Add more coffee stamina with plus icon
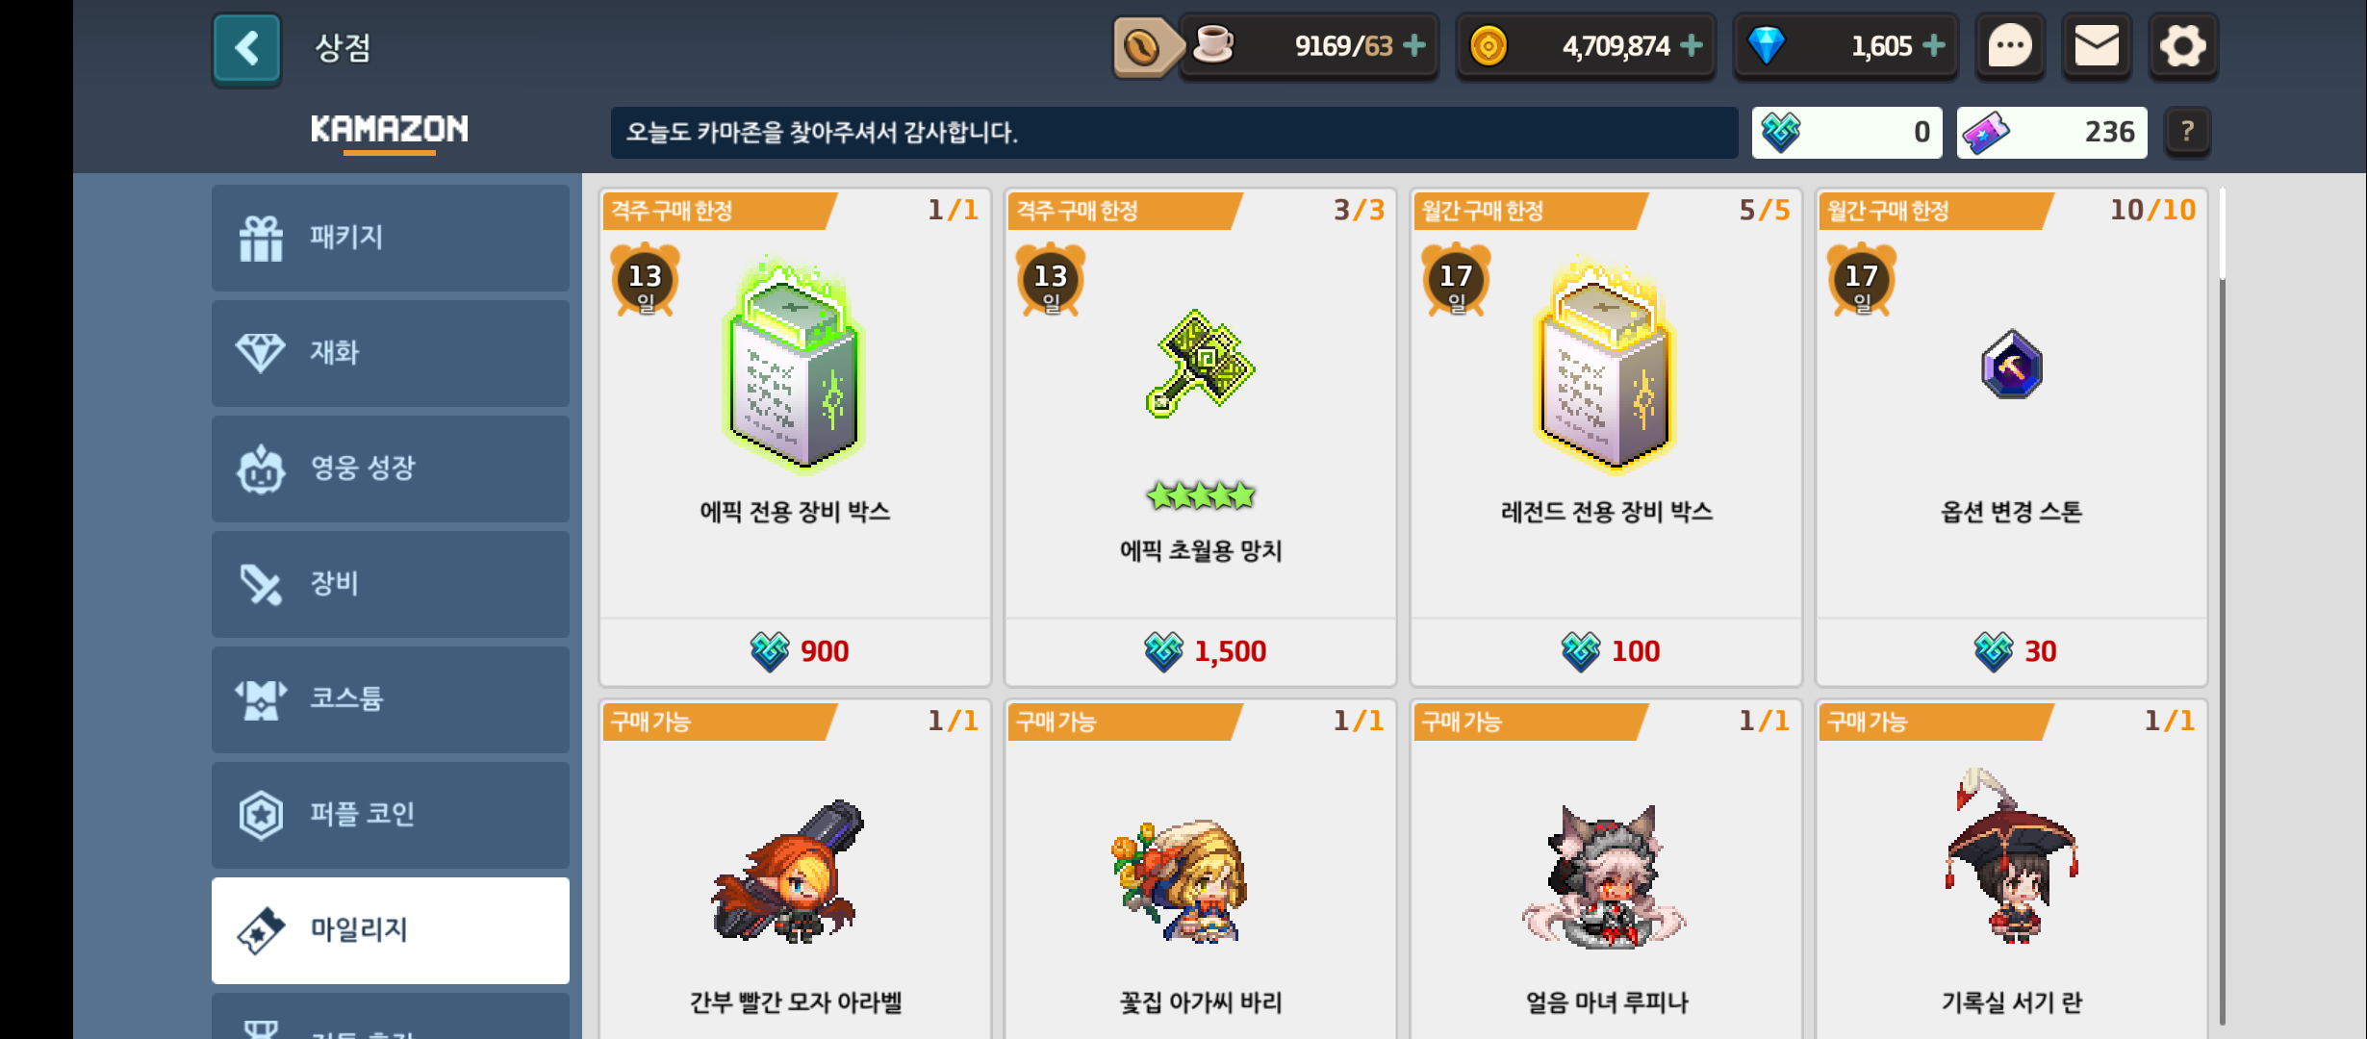The height and width of the screenshot is (1039, 2367). pos(1414,45)
